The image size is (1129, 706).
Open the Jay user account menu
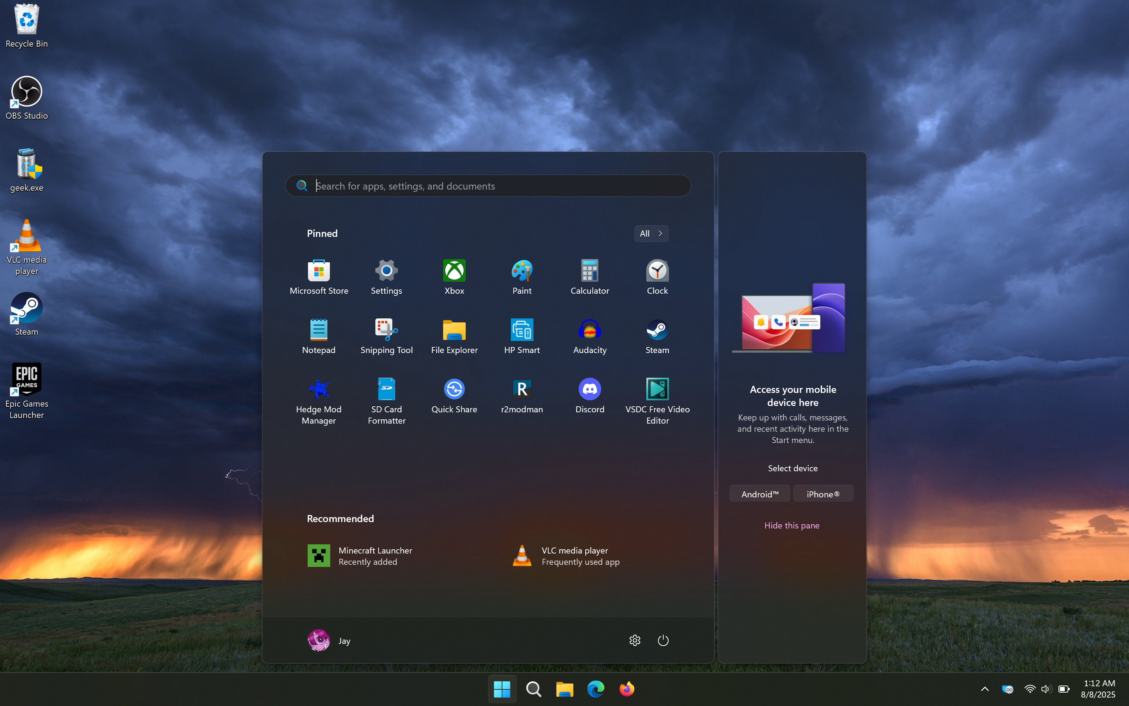point(330,640)
